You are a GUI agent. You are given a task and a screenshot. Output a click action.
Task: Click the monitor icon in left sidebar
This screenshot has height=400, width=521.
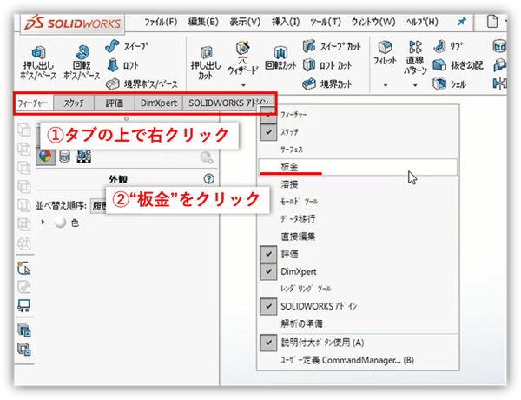tap(24, 305)
